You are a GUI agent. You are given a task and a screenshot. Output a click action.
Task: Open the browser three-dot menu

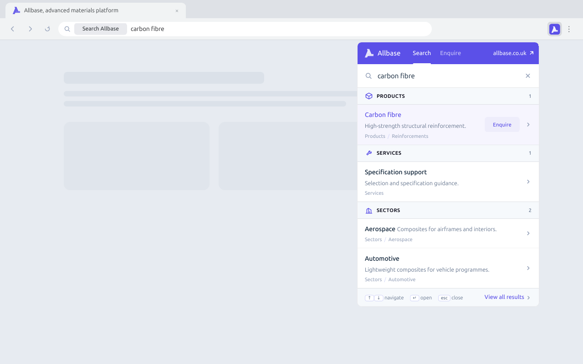pyautogui.click(x=569, y=29)
